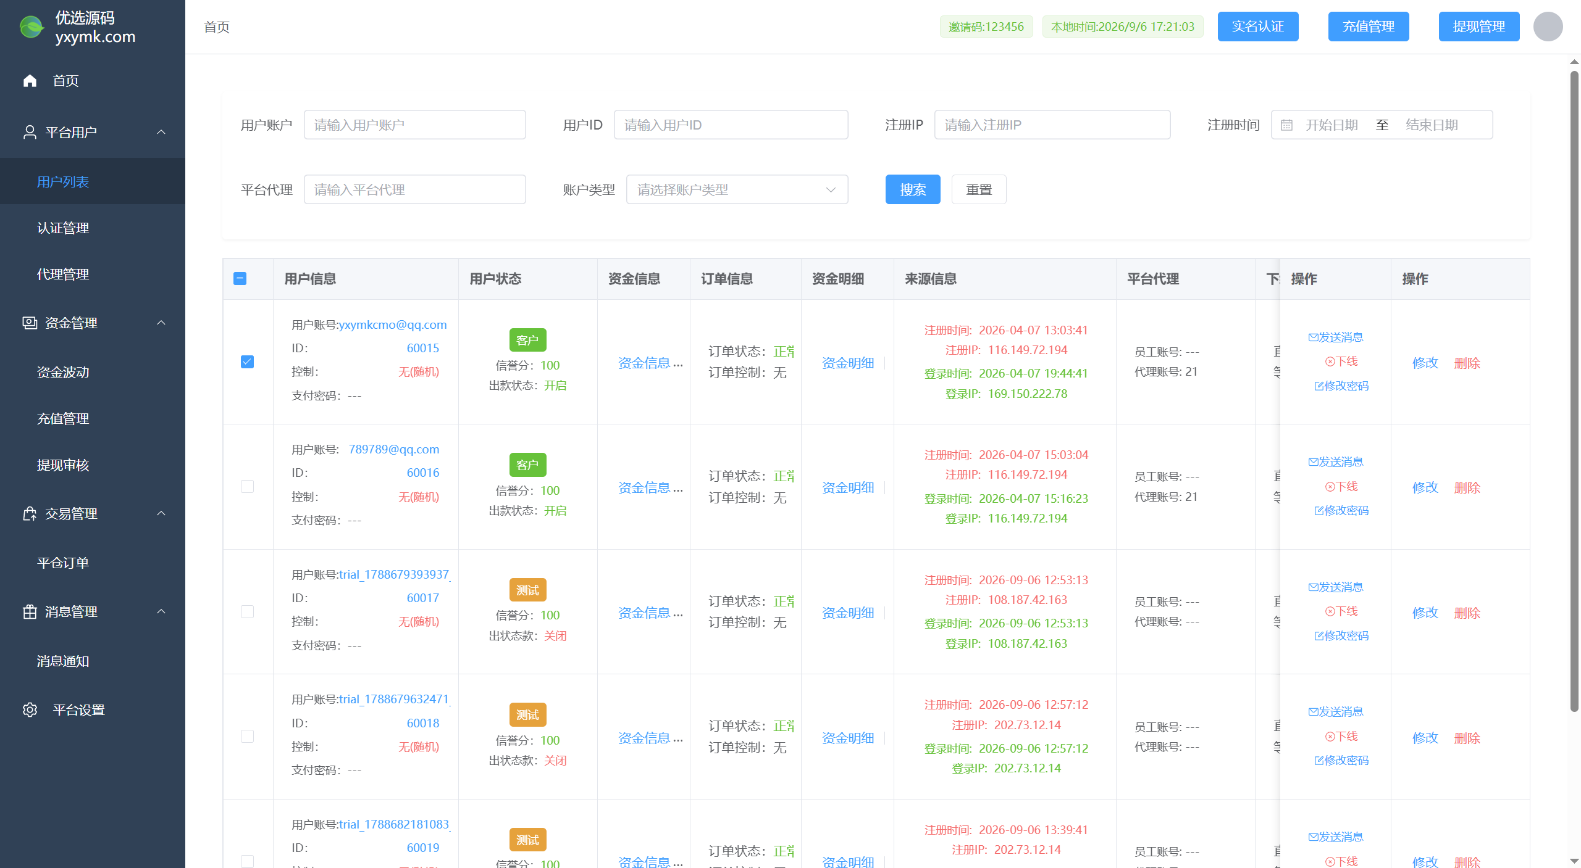Image resolution: width=1581 pixels, height=868 pixels.
Task: Click the 交易管理 sidebar icon
Action: point(30,513)
